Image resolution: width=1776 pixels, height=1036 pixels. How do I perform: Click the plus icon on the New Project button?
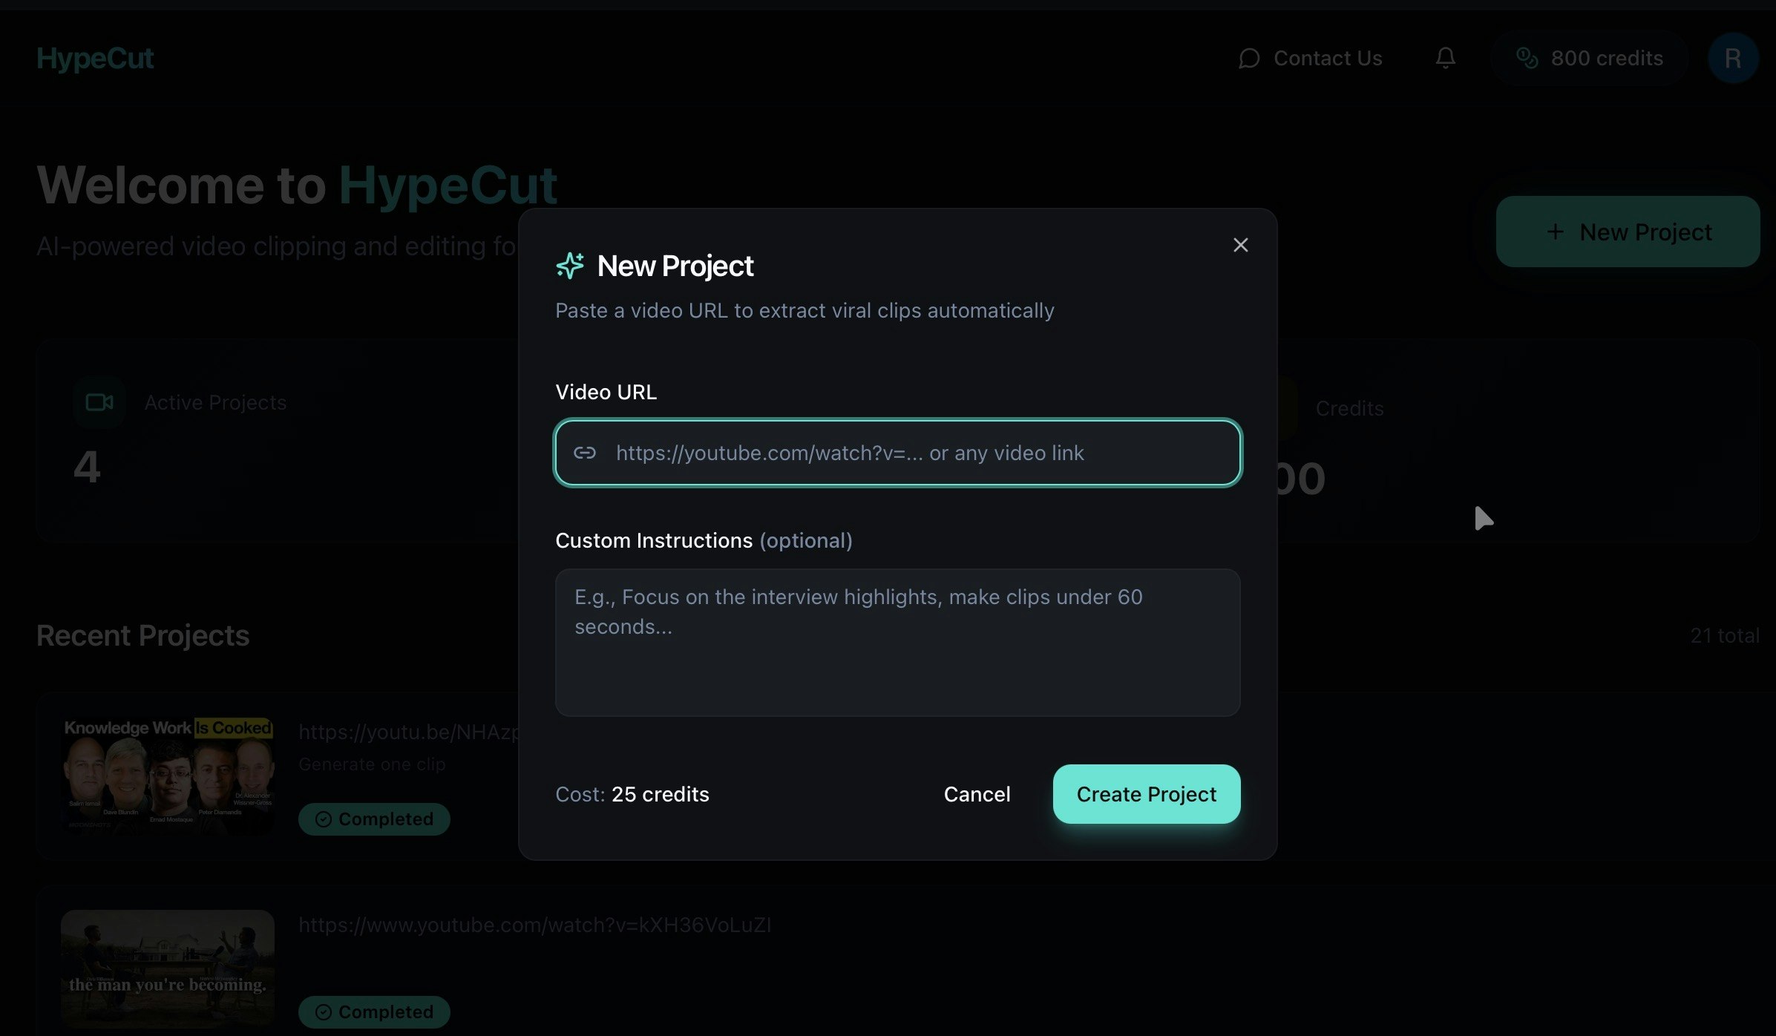1555,232
